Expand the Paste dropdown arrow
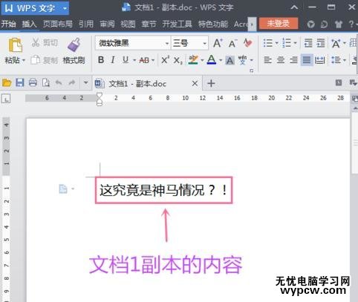 [x=24, y=60]
